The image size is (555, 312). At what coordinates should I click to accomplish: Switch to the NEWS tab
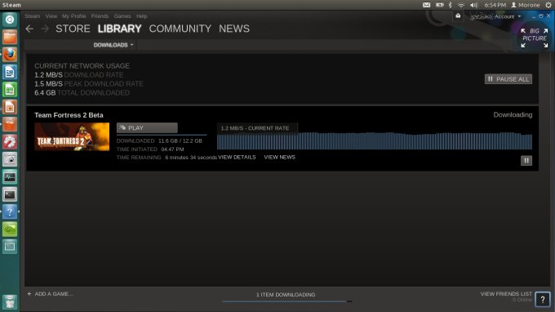(x=234, y=29)
